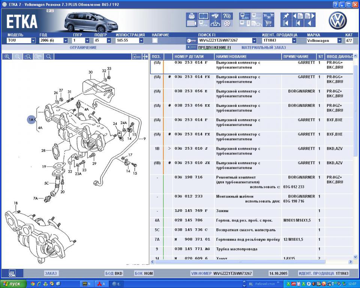
Task: Open the binoculars search tool
Action: coord(215,16)
